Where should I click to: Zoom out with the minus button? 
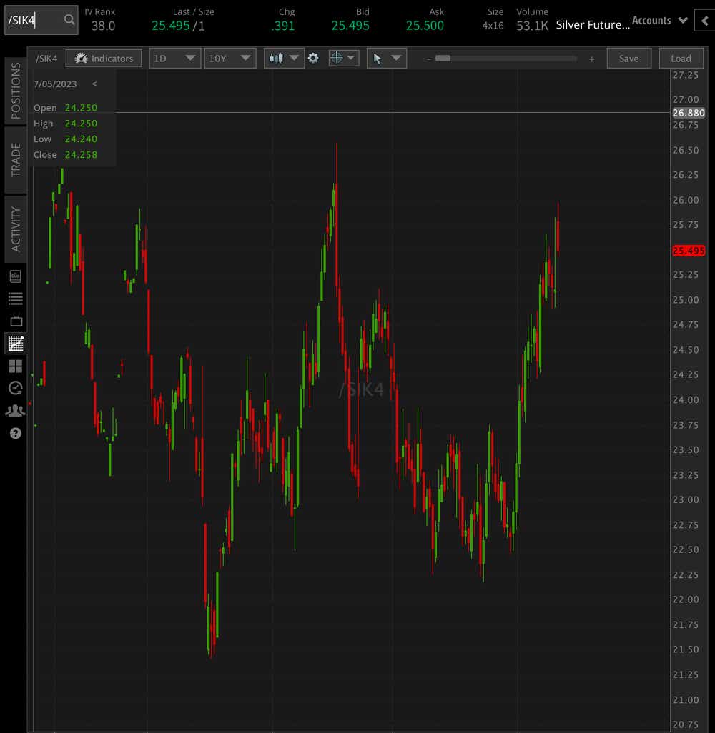tap(428, 59)
